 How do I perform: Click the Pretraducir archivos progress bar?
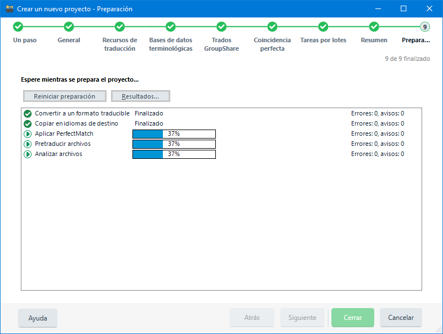click(x=174, y=144)
